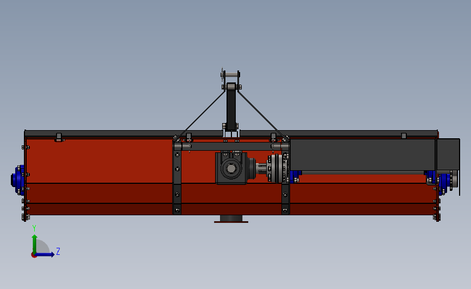Select the left diagonal brace rod
The width and height of the screenshot is (471, 289).
[200, 116]
